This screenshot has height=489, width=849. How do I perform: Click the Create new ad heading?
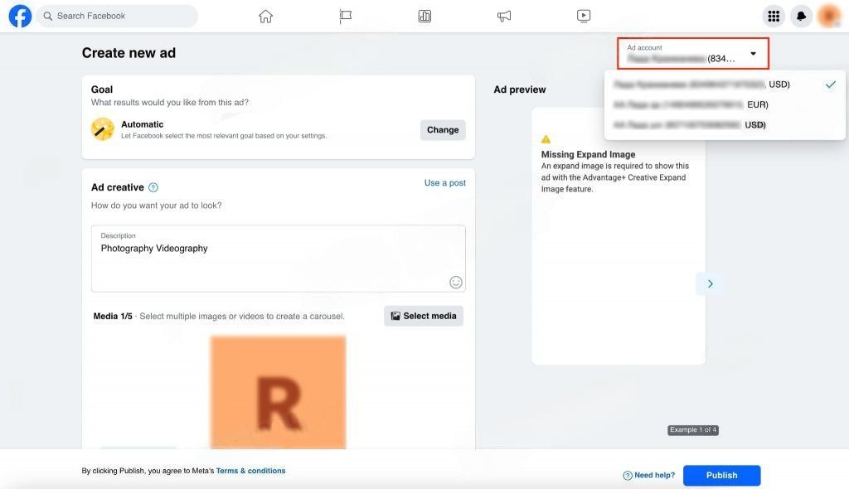(x=129, y=53)
